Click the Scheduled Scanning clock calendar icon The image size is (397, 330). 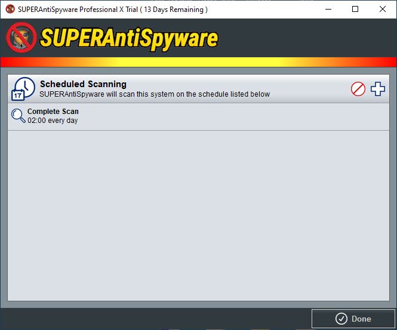[x=23, y=89]
